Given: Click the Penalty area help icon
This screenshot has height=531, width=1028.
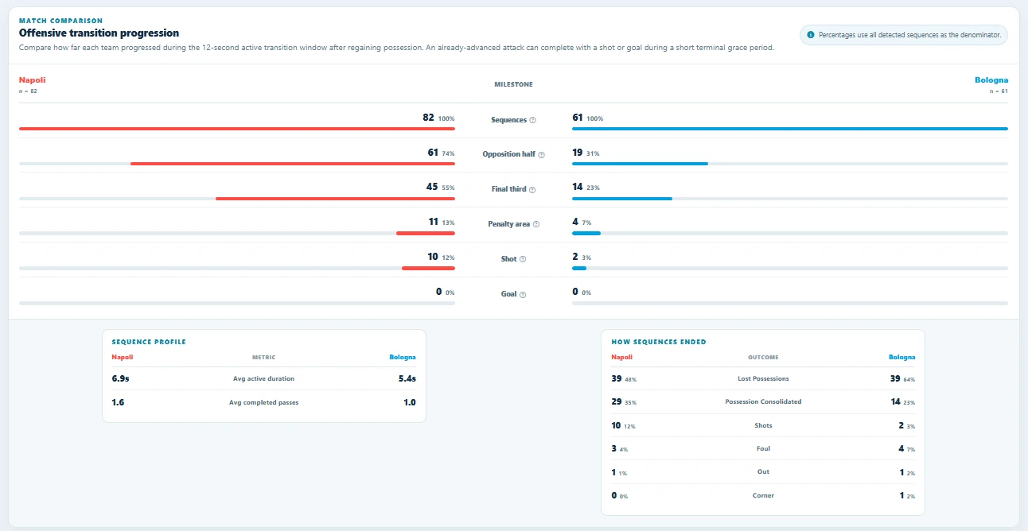Looking at the screenshot, I should tap(536, 224).
